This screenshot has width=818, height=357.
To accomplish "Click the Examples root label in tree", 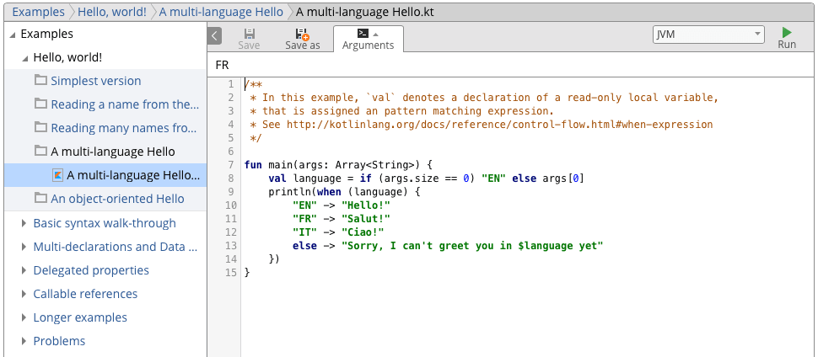I will (x=47, y=35).
